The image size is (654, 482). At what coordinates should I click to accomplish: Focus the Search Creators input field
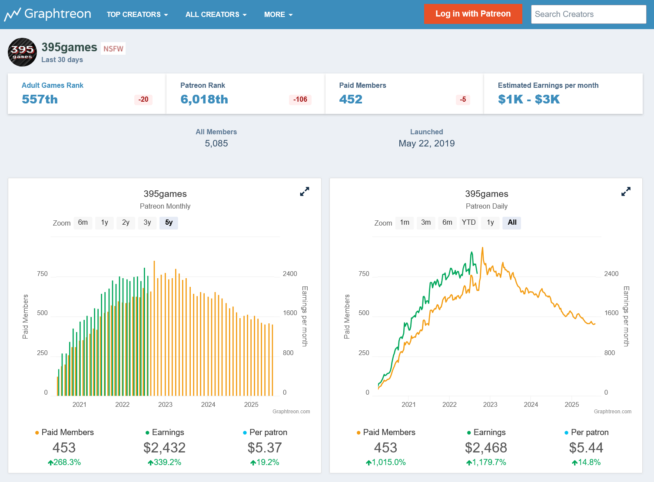tap(588, 14)
